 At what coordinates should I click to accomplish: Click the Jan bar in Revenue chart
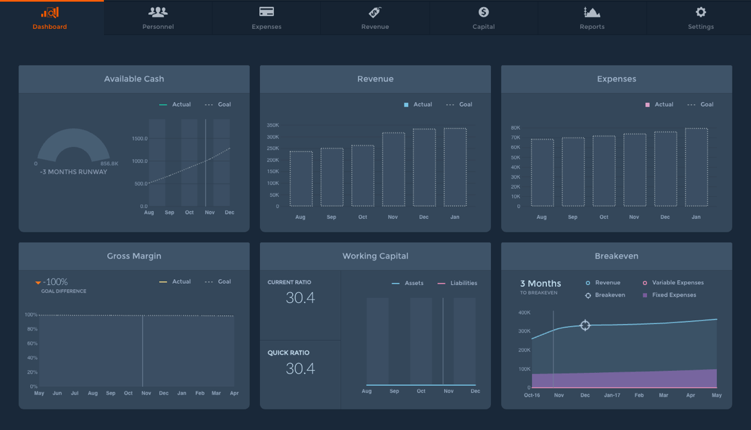tap(454, 168)
